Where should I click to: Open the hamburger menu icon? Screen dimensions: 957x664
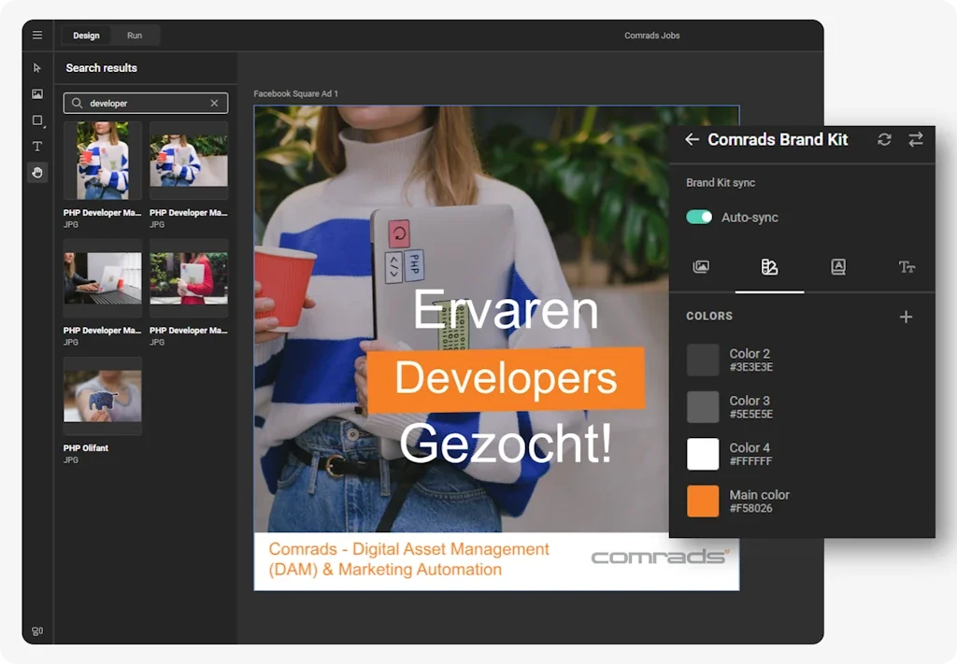coord(37,35)
